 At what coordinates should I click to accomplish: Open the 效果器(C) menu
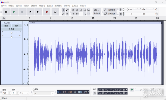tap(58, 6)
